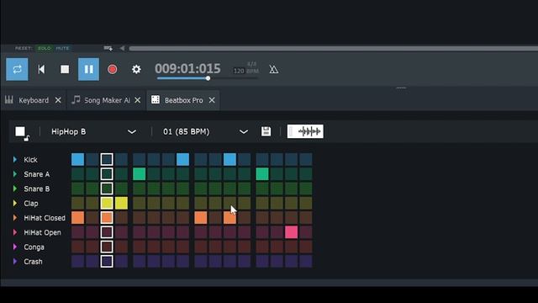Screen dimensions: 538x303
Task: Click the Song Maker music note icon
Action: 76,99
